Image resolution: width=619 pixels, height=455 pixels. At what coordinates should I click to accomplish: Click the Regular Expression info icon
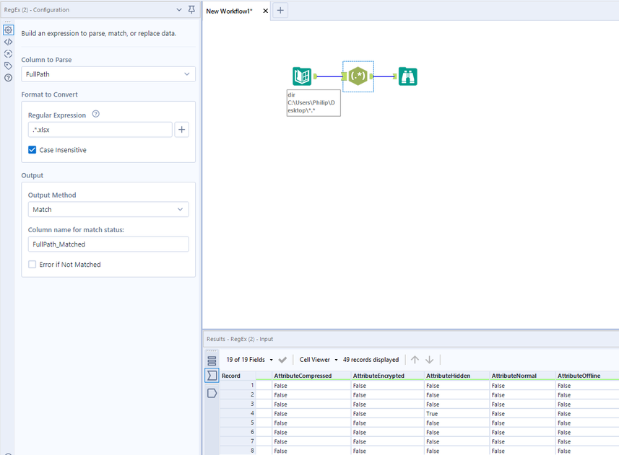point(96,114)
